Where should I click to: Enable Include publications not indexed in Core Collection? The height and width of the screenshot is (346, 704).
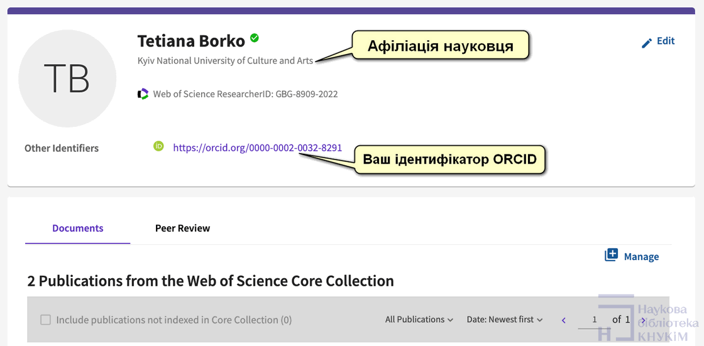coord(45,320)
